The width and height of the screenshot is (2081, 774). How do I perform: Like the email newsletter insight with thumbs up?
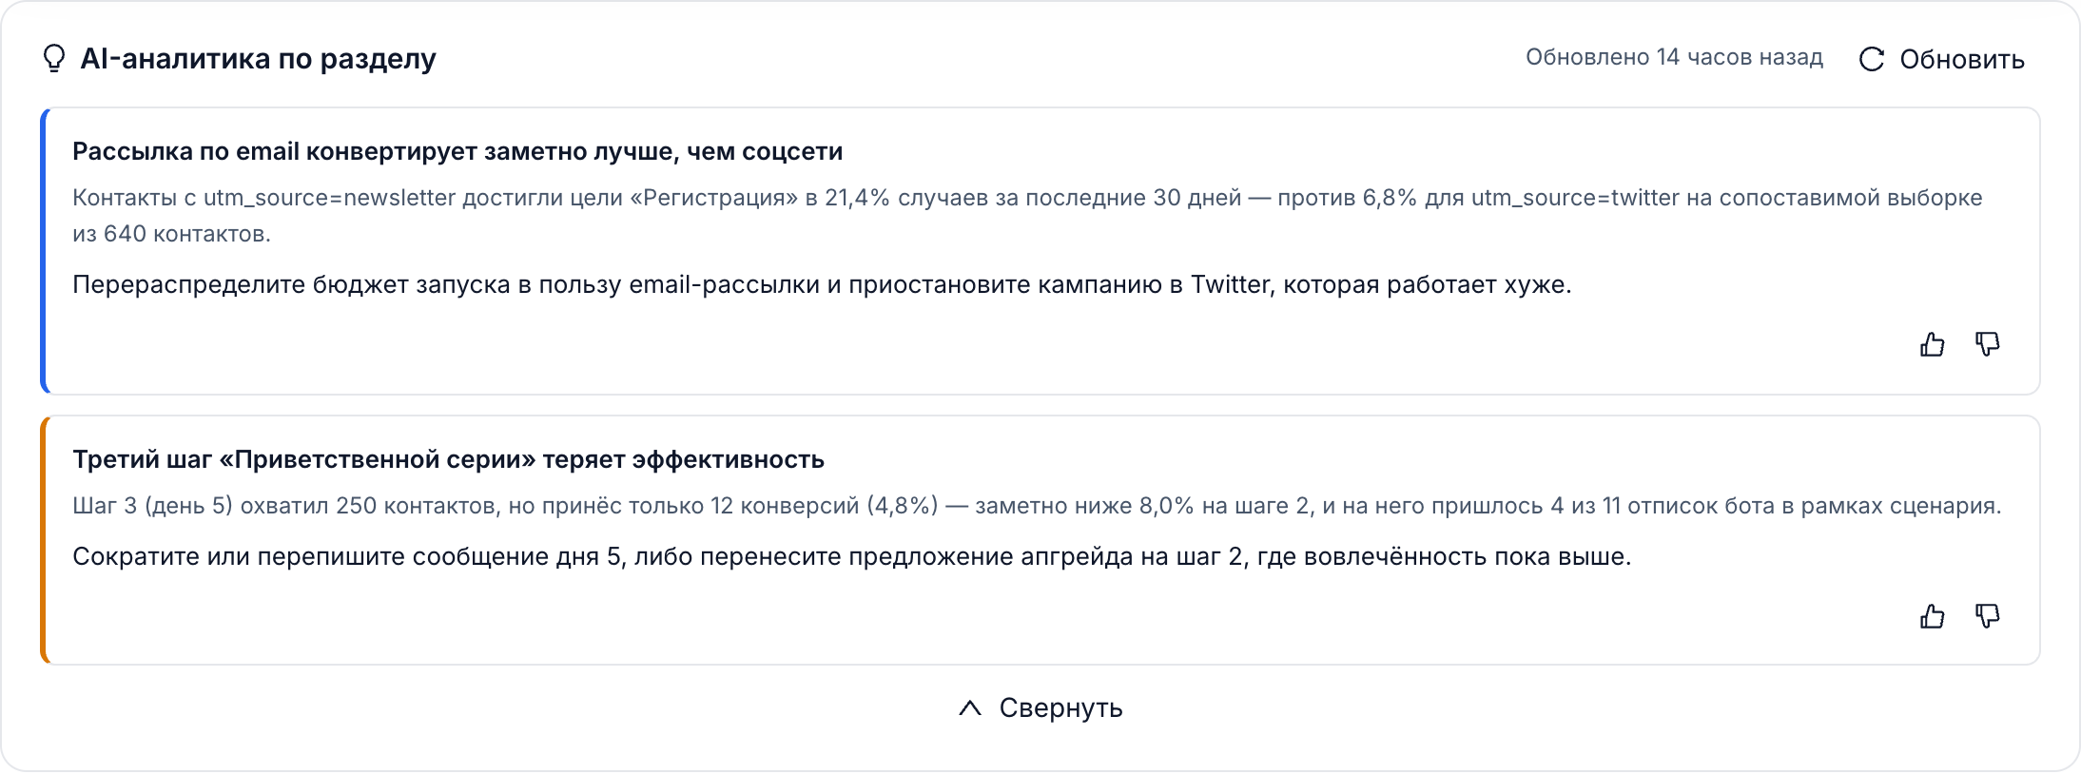1932,344
